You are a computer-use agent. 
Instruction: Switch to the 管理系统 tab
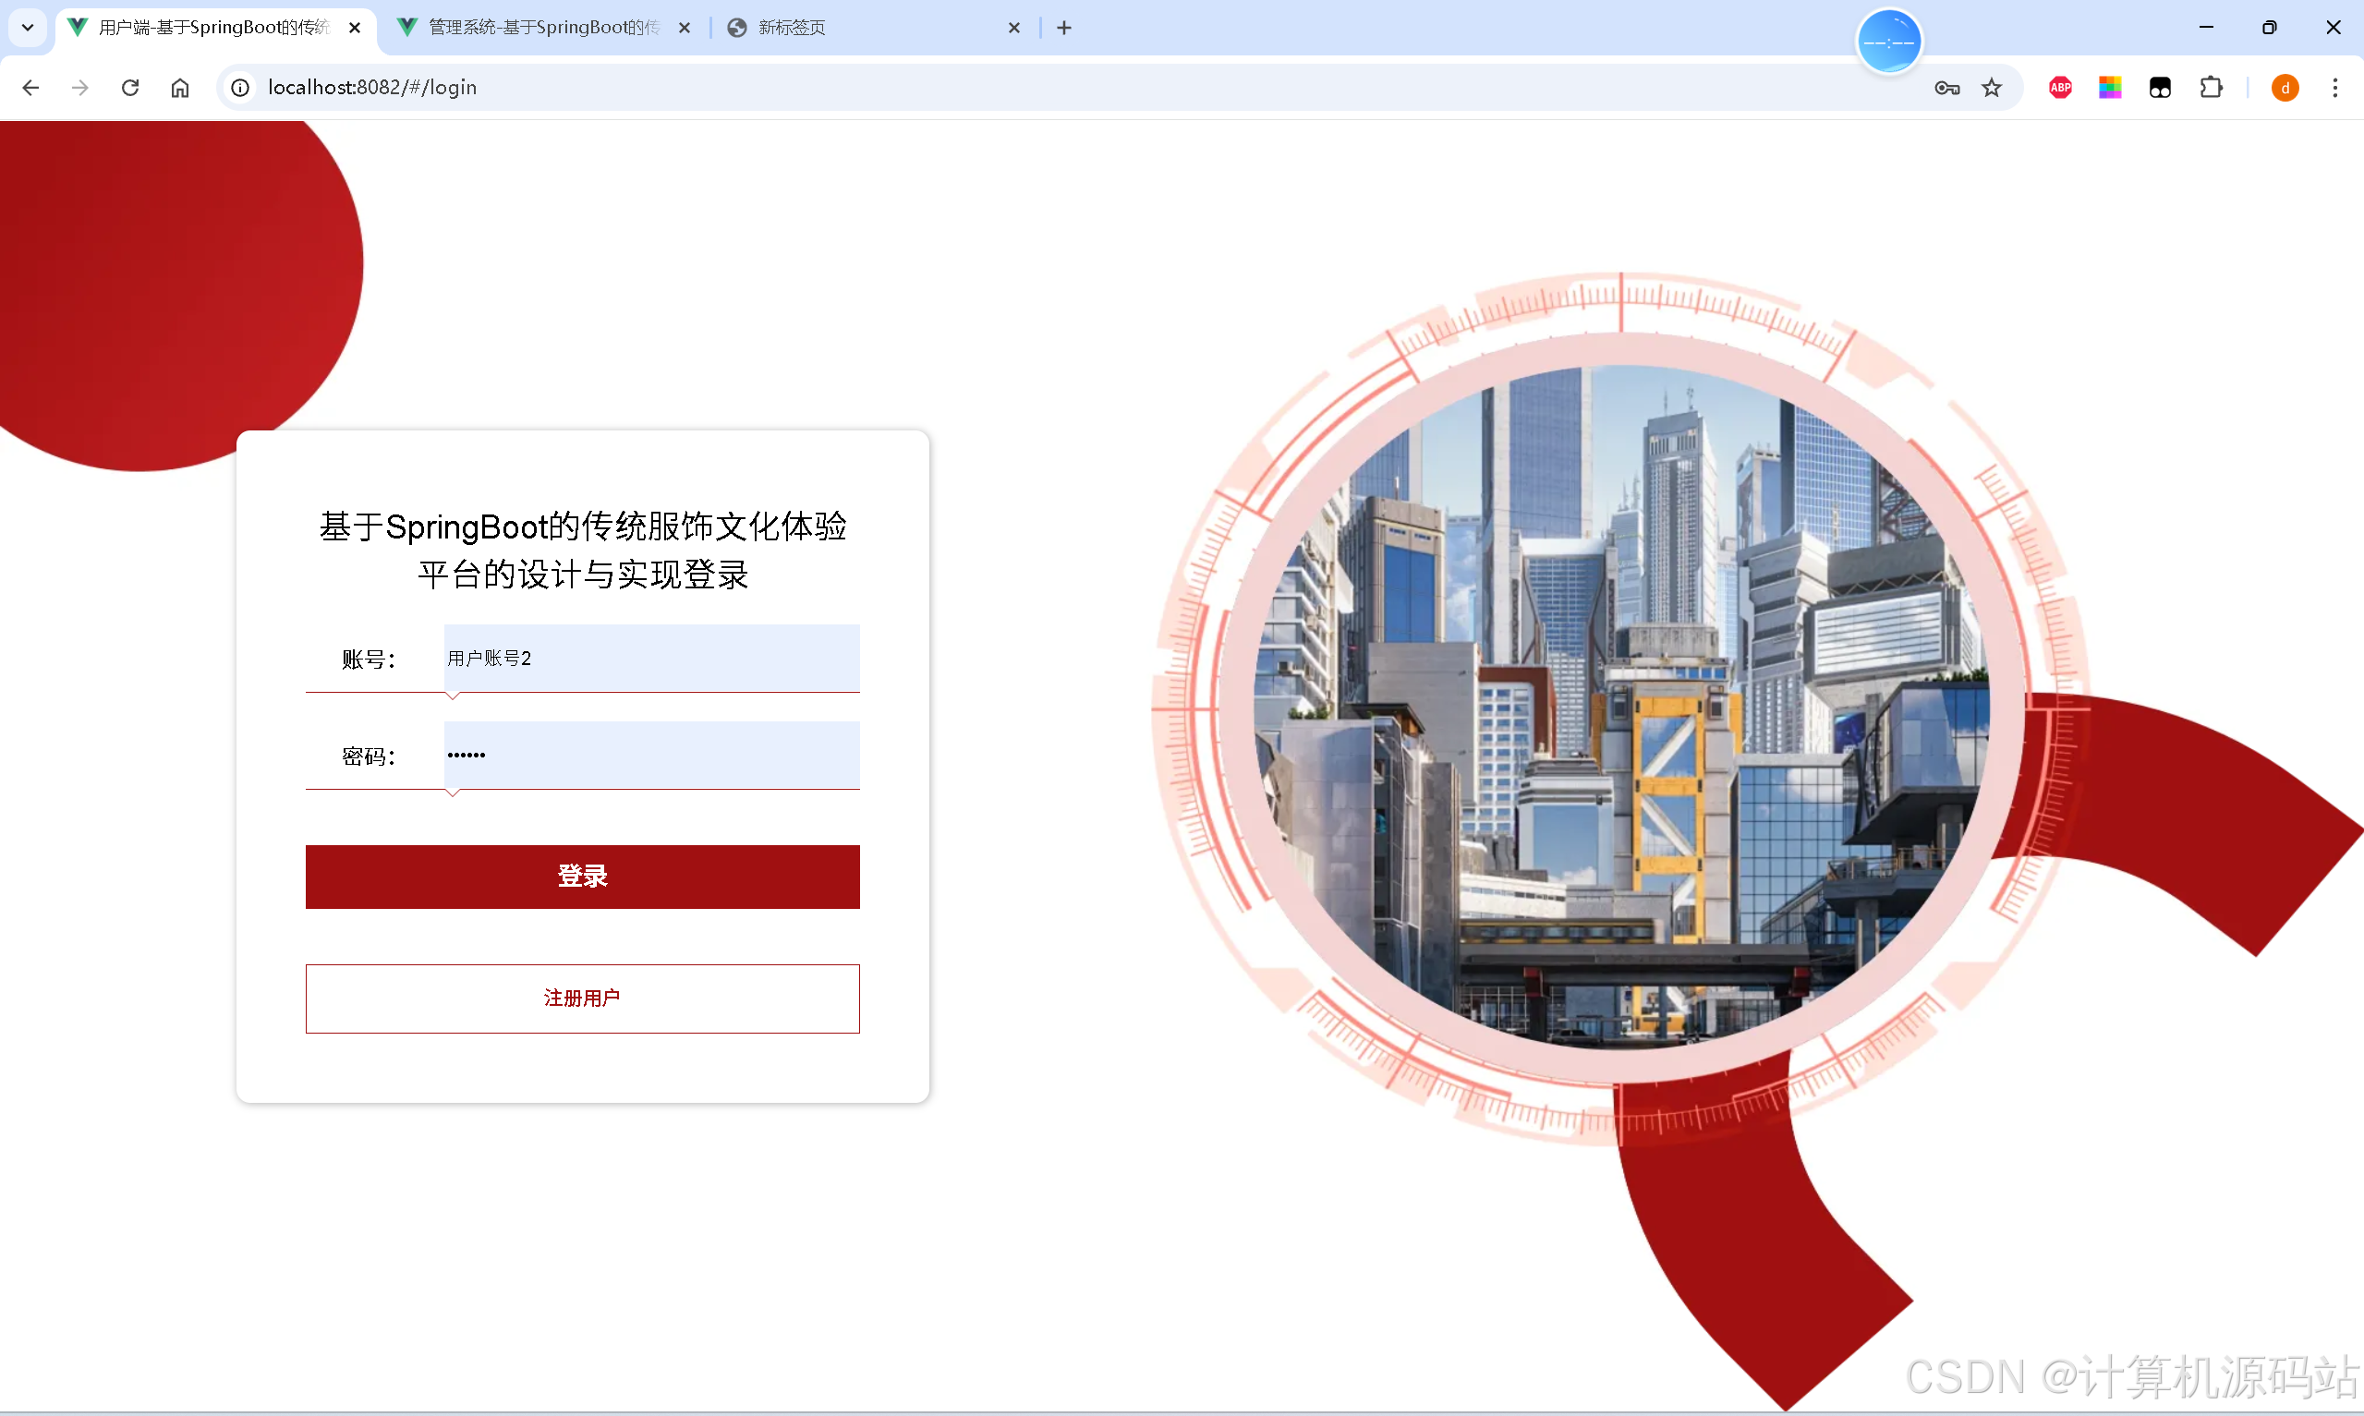542,28
